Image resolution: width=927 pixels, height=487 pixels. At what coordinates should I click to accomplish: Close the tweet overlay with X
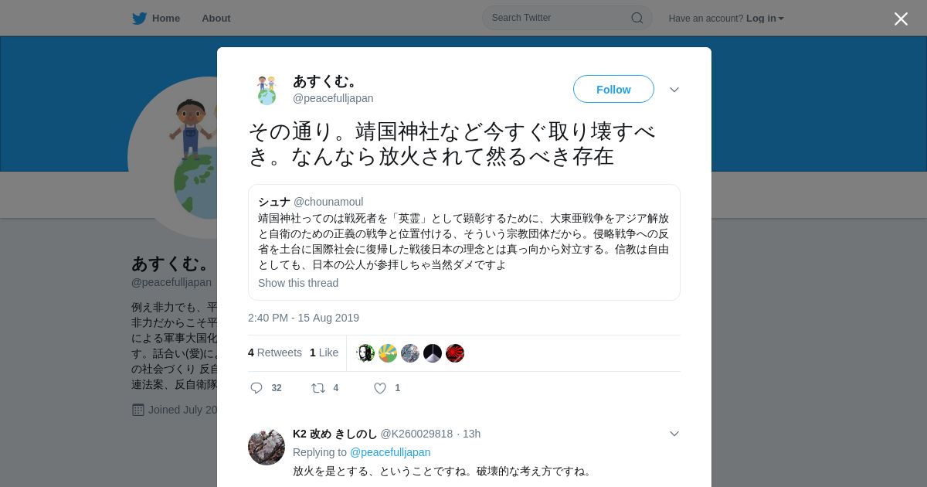coord(901,19)
